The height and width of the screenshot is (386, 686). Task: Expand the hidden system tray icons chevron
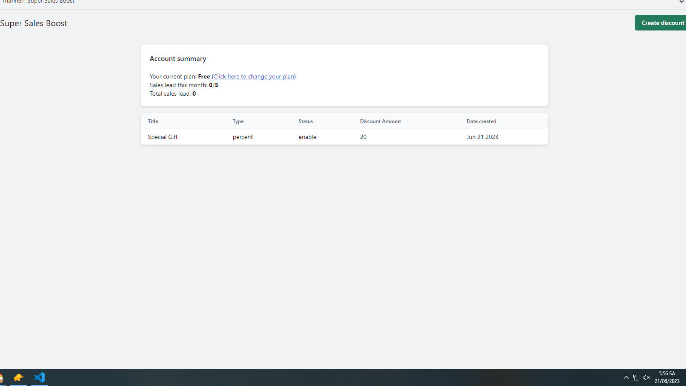[626, 377]
